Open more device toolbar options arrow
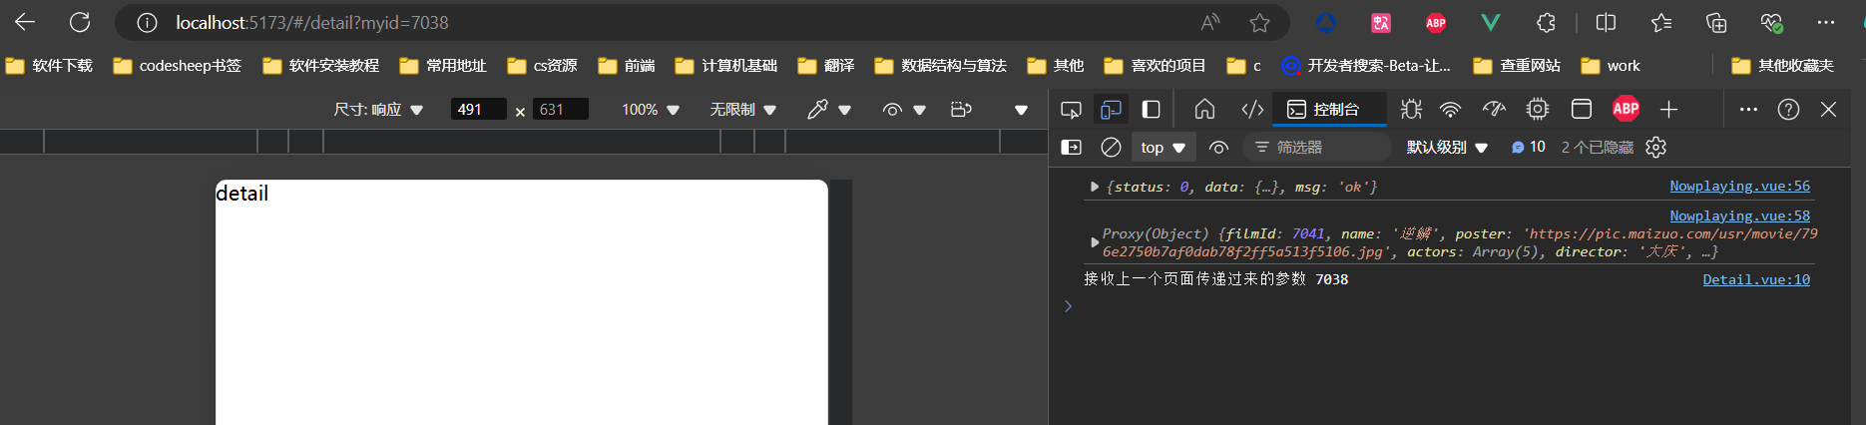Image resolution: width=1866 pixels, height=425 pixels. click(x=1021, y=110)
